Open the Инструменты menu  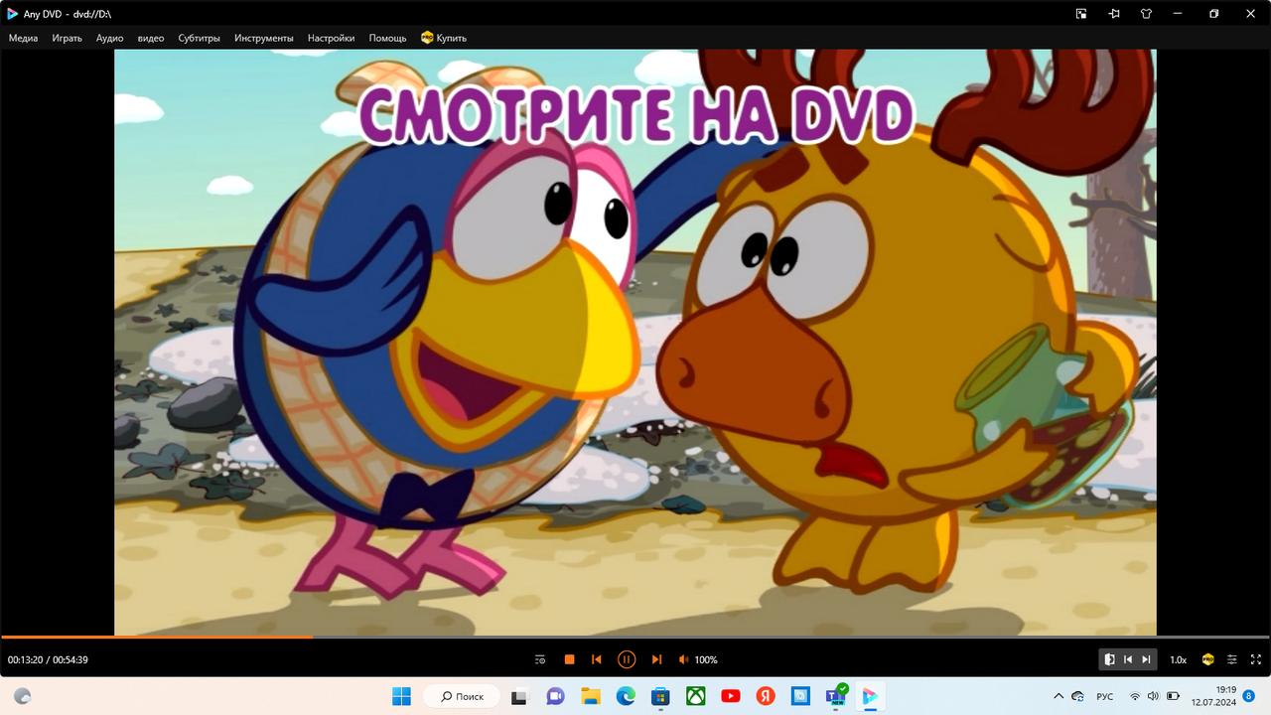point(264,38)
